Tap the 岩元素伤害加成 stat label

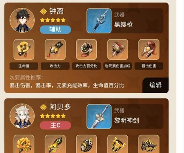118,66
